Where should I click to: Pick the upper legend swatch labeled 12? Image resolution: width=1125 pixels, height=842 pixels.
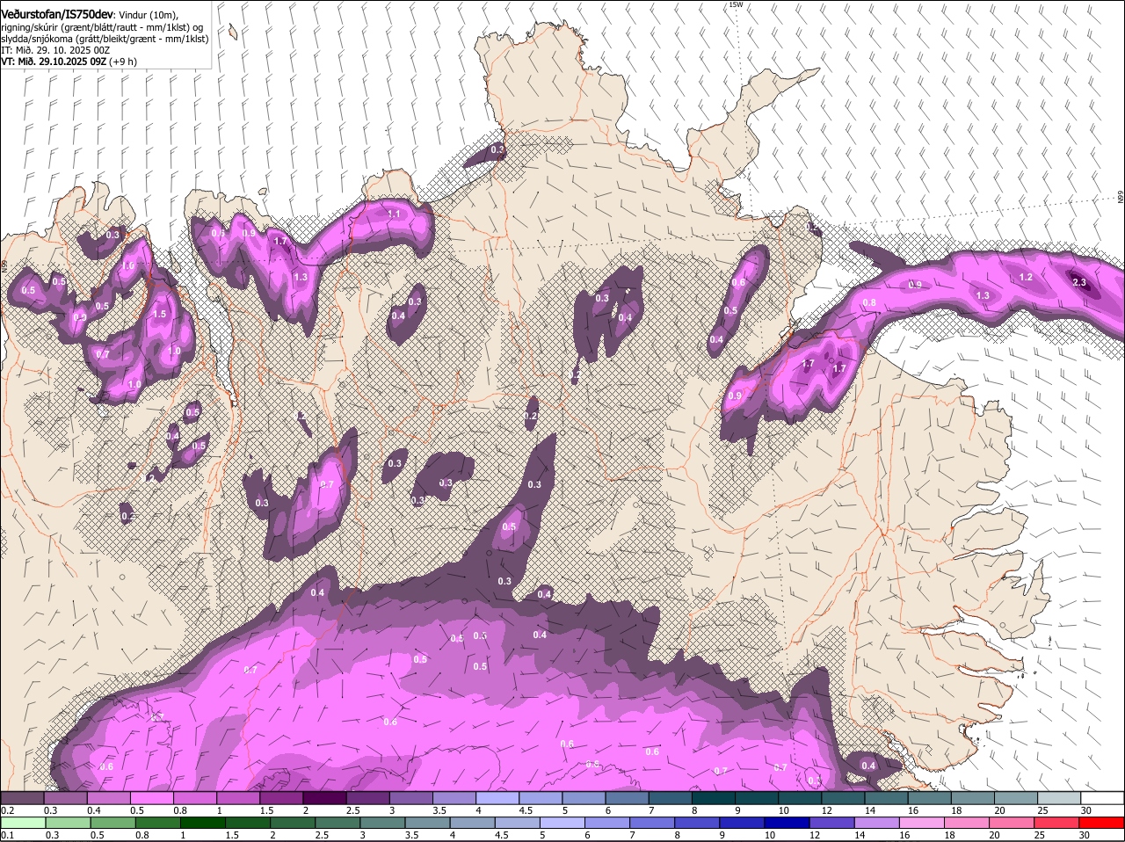click(x=843, y=797)
